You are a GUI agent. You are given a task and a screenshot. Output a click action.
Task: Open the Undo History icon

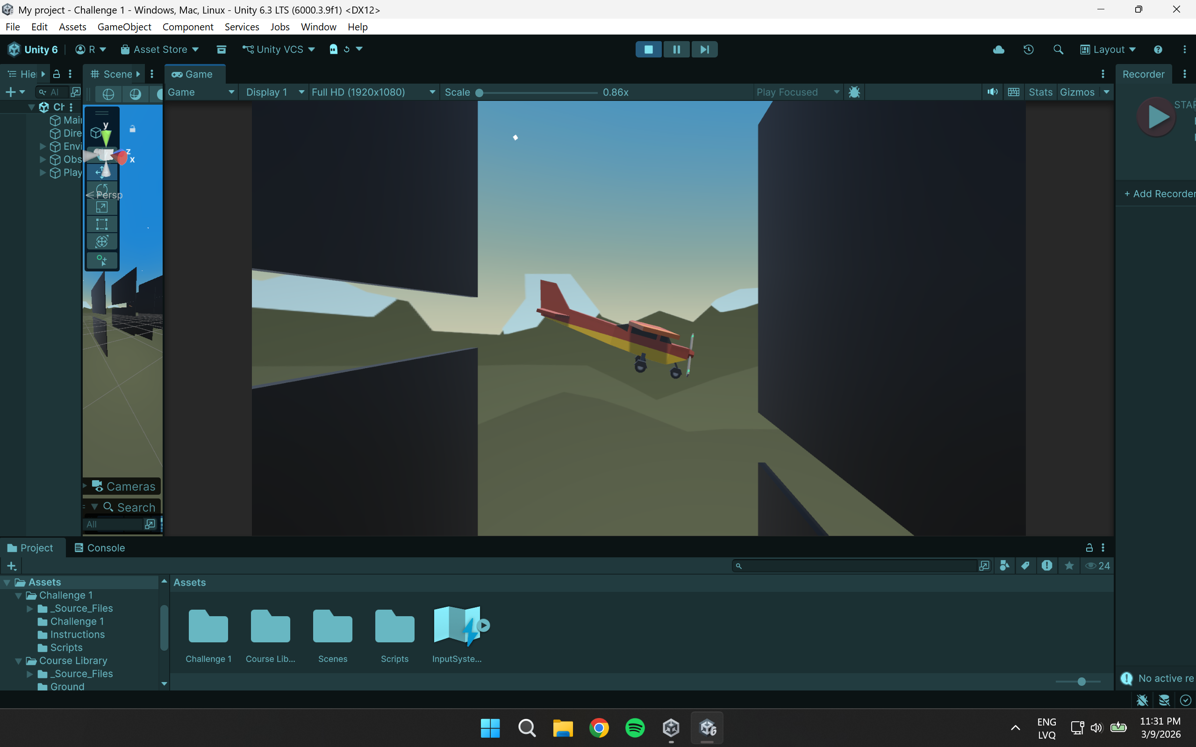[1029, 50]
